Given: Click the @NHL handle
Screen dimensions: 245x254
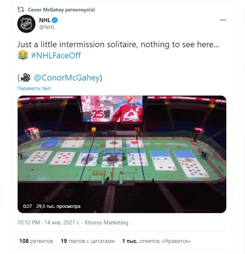Looking at the screenshot, I should tap(47, 27).
